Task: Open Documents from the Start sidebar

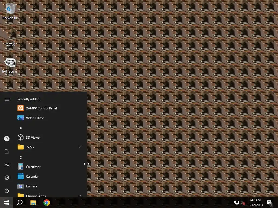Action: pos(7,152)
